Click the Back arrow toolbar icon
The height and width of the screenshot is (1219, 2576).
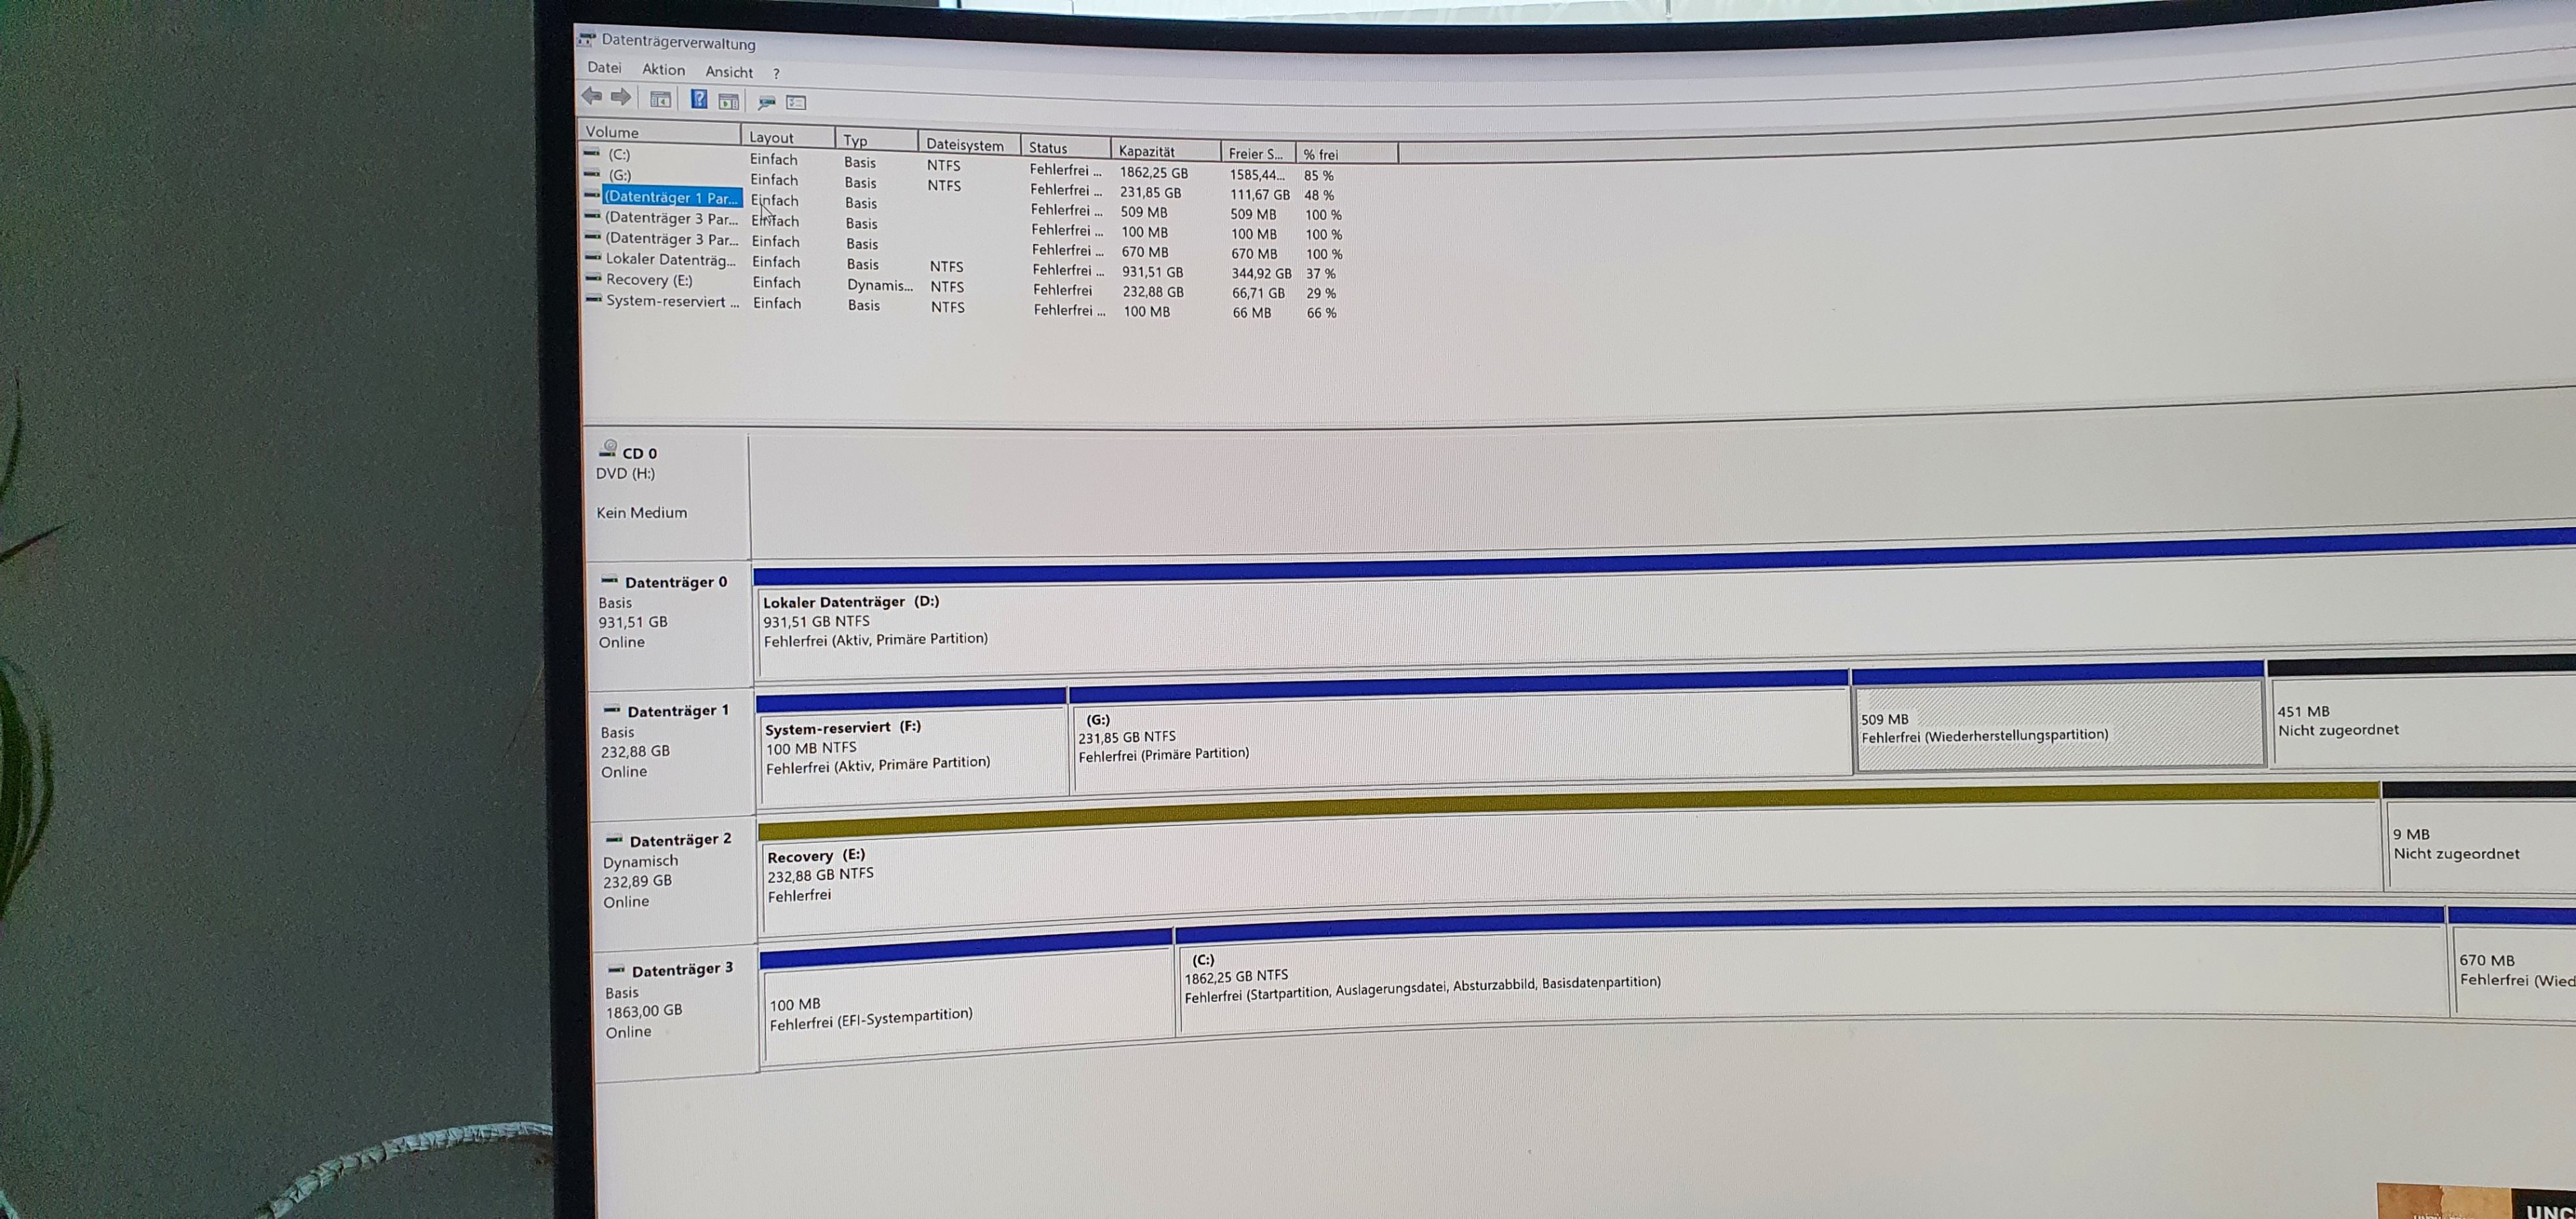pyautogui.click(x=591, y=96)
